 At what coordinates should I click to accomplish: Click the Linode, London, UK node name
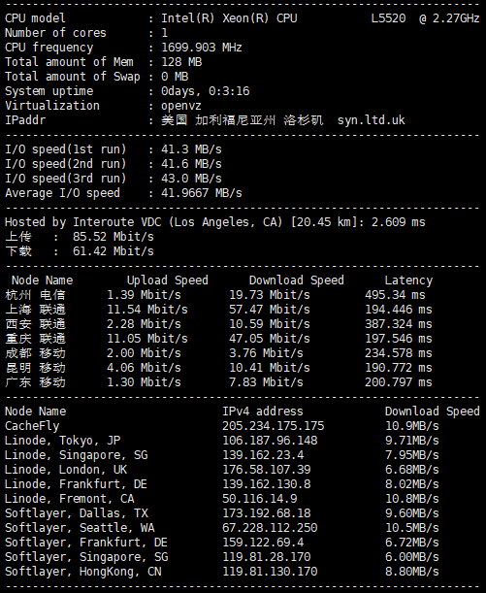click(x=66, y=470)
